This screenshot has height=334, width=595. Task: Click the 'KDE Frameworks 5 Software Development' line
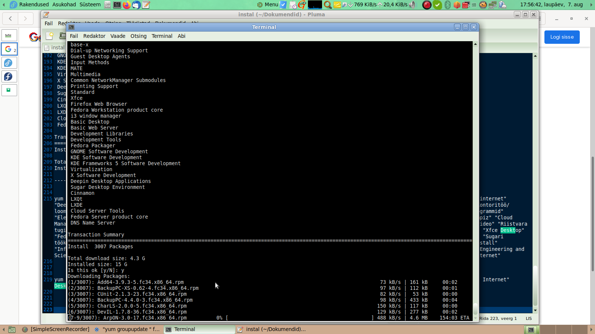tap(126, 163)
